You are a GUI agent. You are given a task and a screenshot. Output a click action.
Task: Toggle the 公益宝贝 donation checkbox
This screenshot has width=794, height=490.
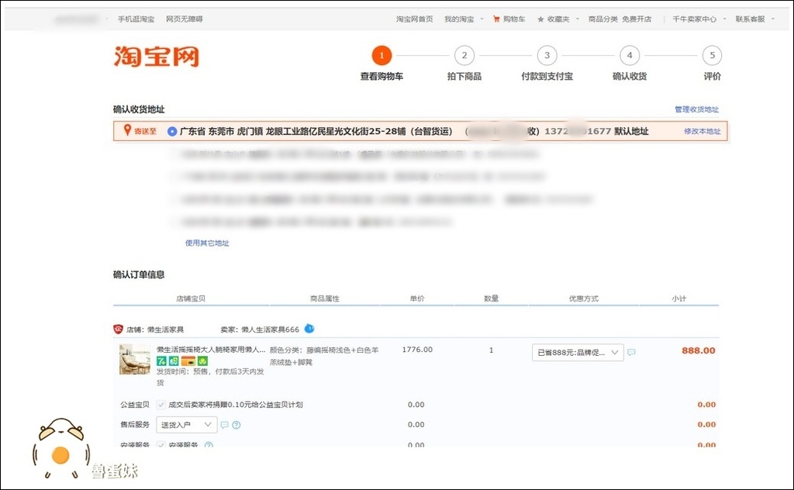161,405
